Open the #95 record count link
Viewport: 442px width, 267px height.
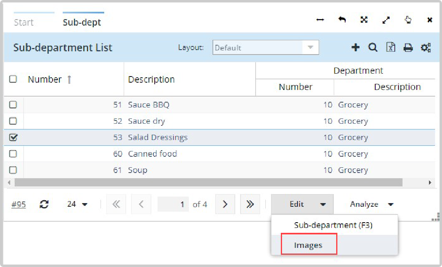pos(18,204)
